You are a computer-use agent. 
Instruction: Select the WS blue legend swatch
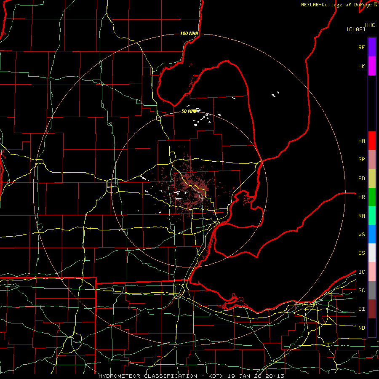372,234
